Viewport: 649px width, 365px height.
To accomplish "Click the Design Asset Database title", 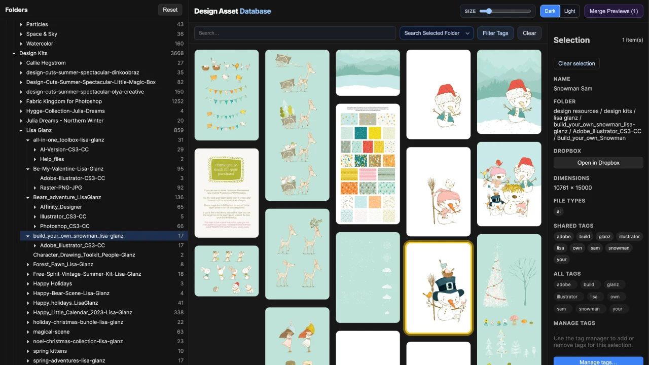I will click(x=232, y=11).
